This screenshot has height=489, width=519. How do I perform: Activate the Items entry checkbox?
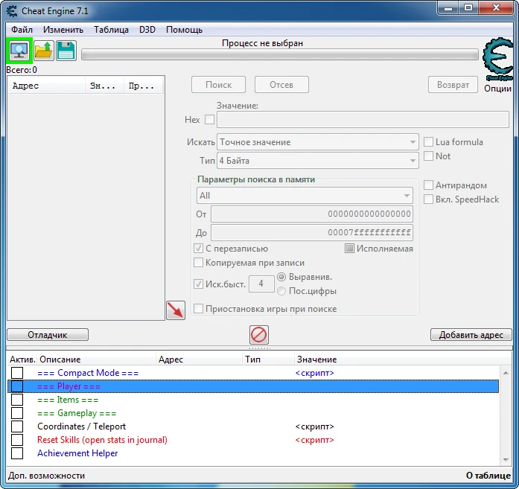17,400
